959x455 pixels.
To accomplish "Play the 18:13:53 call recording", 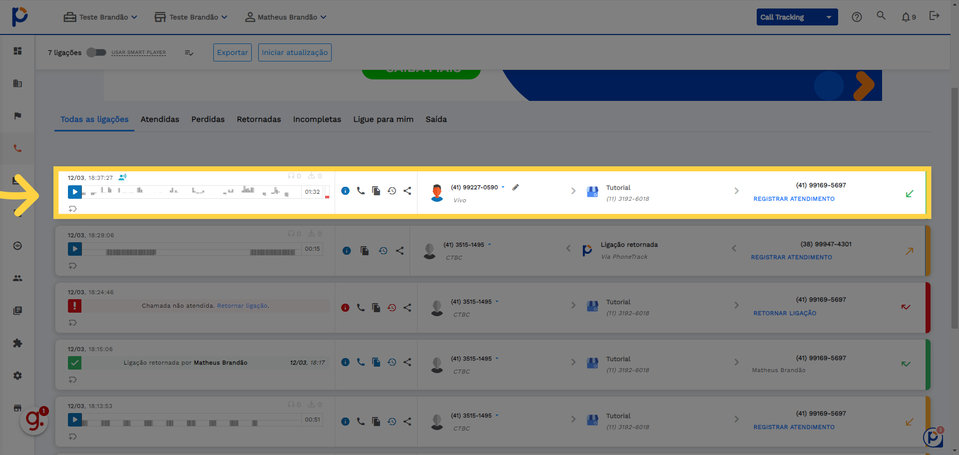I will (x=75, y=420).
